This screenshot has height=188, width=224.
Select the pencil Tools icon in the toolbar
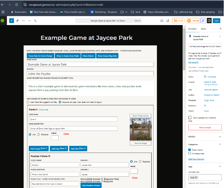point(17,21)
